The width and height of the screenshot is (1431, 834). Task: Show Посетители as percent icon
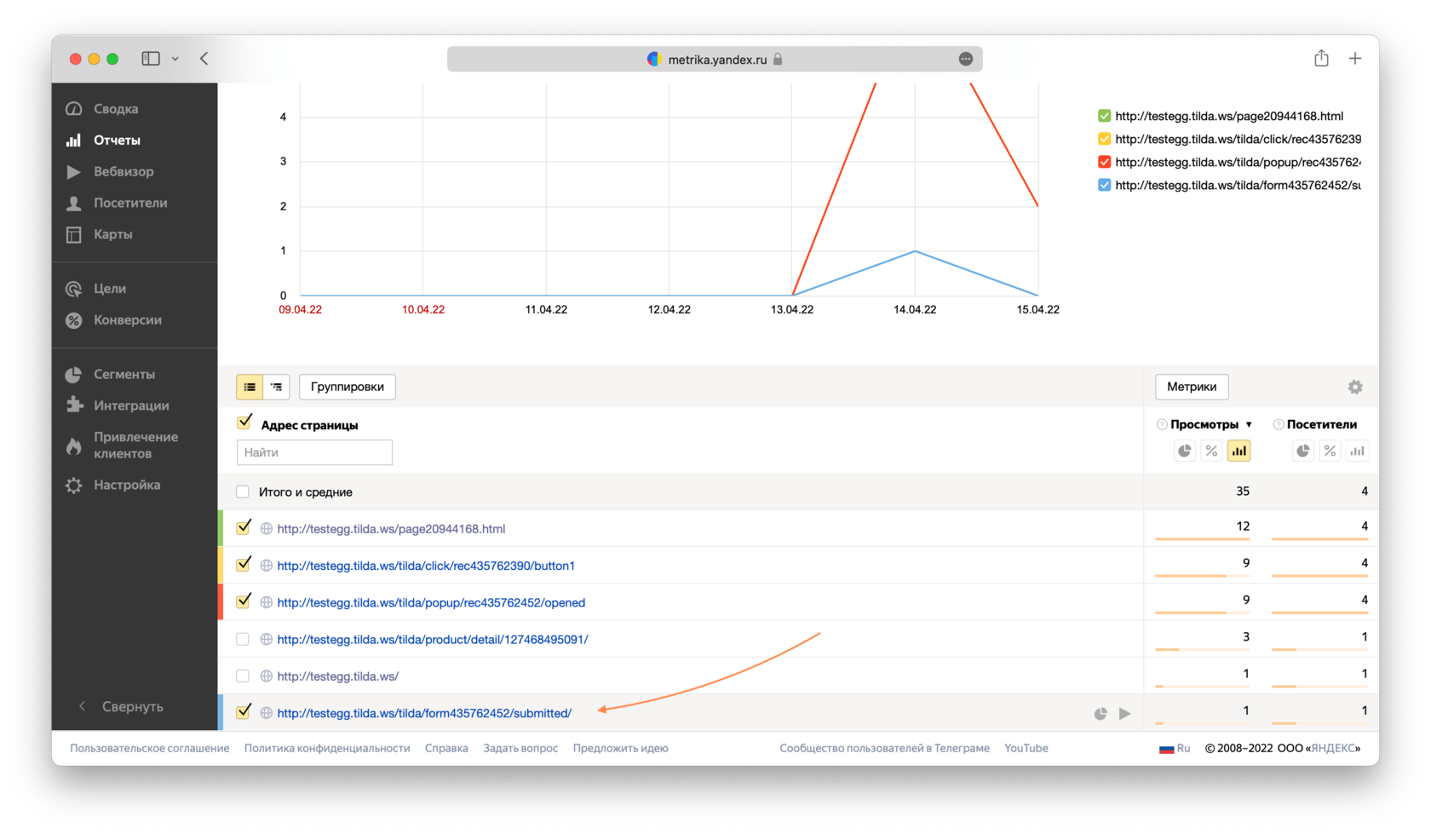[1330, 452]
